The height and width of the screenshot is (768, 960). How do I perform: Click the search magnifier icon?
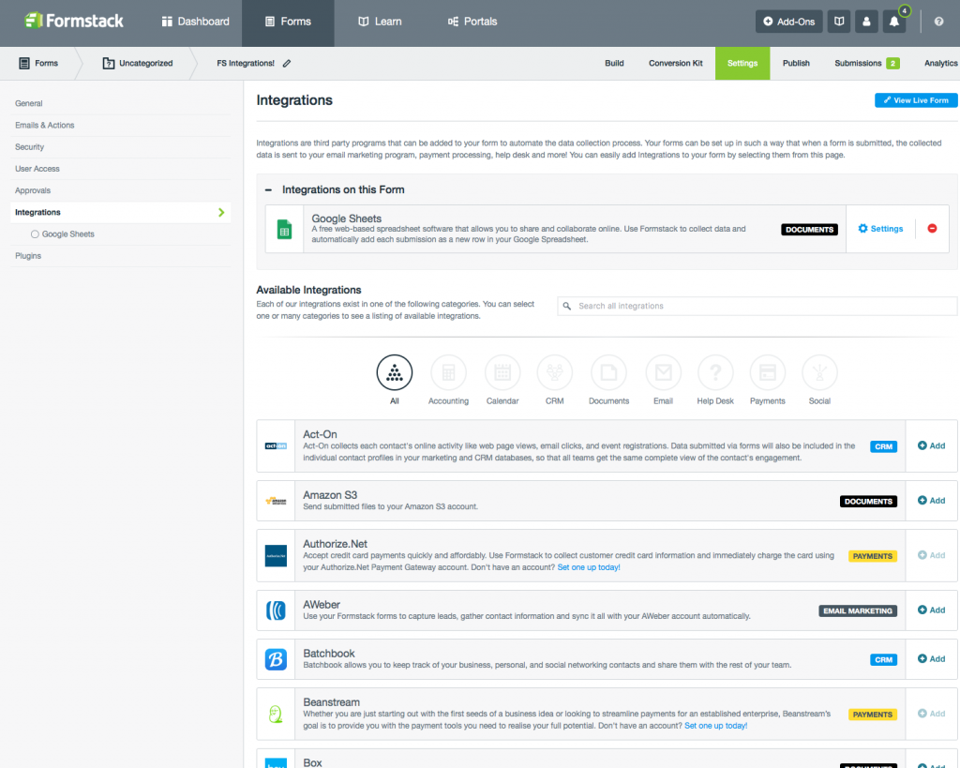(x=567, y=306)
